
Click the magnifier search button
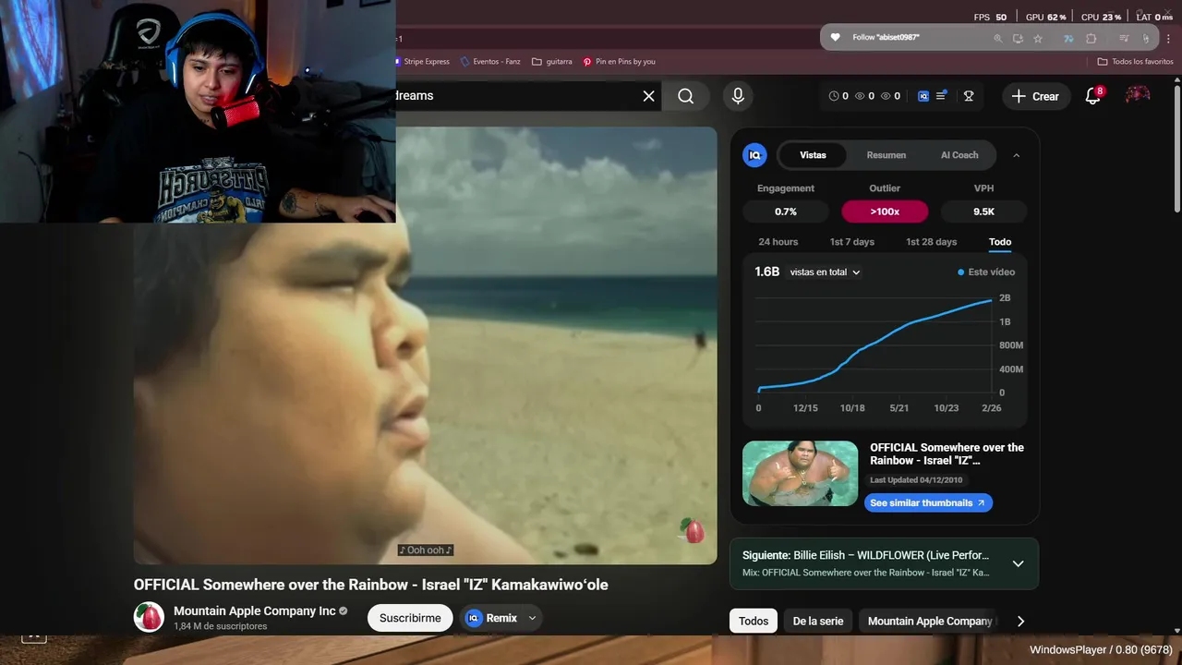coord(685,96)
